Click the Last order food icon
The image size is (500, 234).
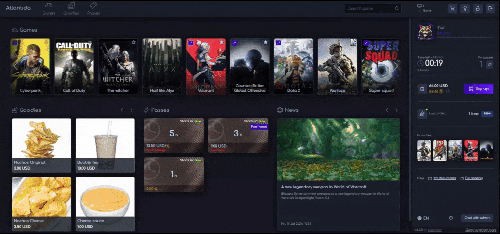coord(422,114)
